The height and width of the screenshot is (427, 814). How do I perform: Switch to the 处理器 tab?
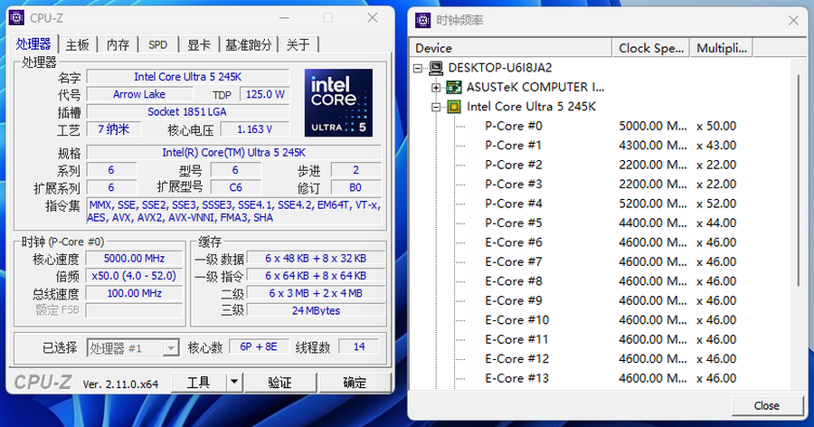click(33, 44)
